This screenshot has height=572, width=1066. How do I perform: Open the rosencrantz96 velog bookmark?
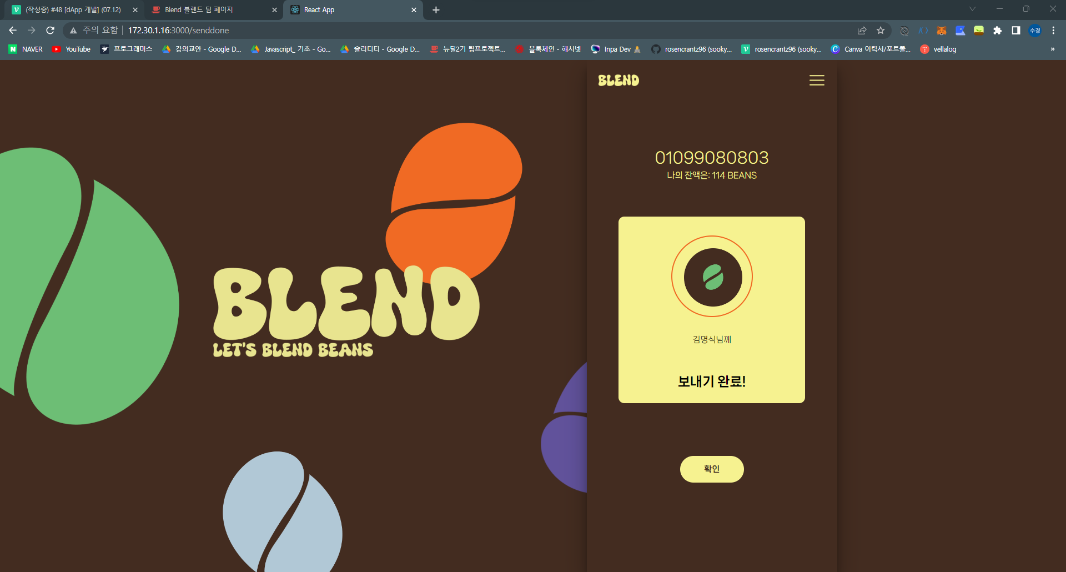[782, 49]
